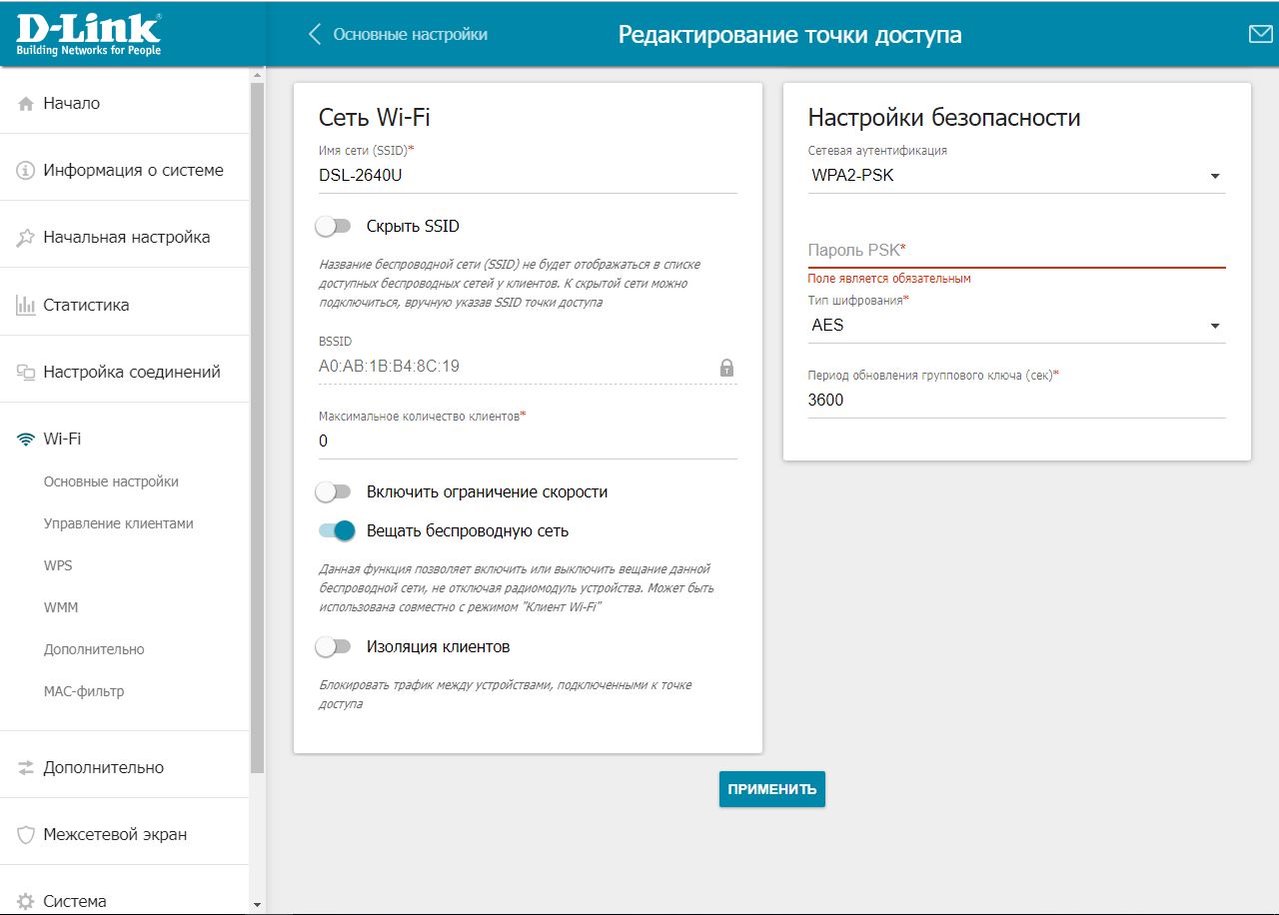Viewport: 1279px width, 915px height.
Task: Toggle the Скрыть SSID switch
Action: (x=334, y=227)
